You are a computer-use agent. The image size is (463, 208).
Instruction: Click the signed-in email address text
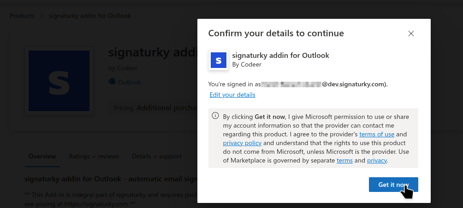point(324,84)
